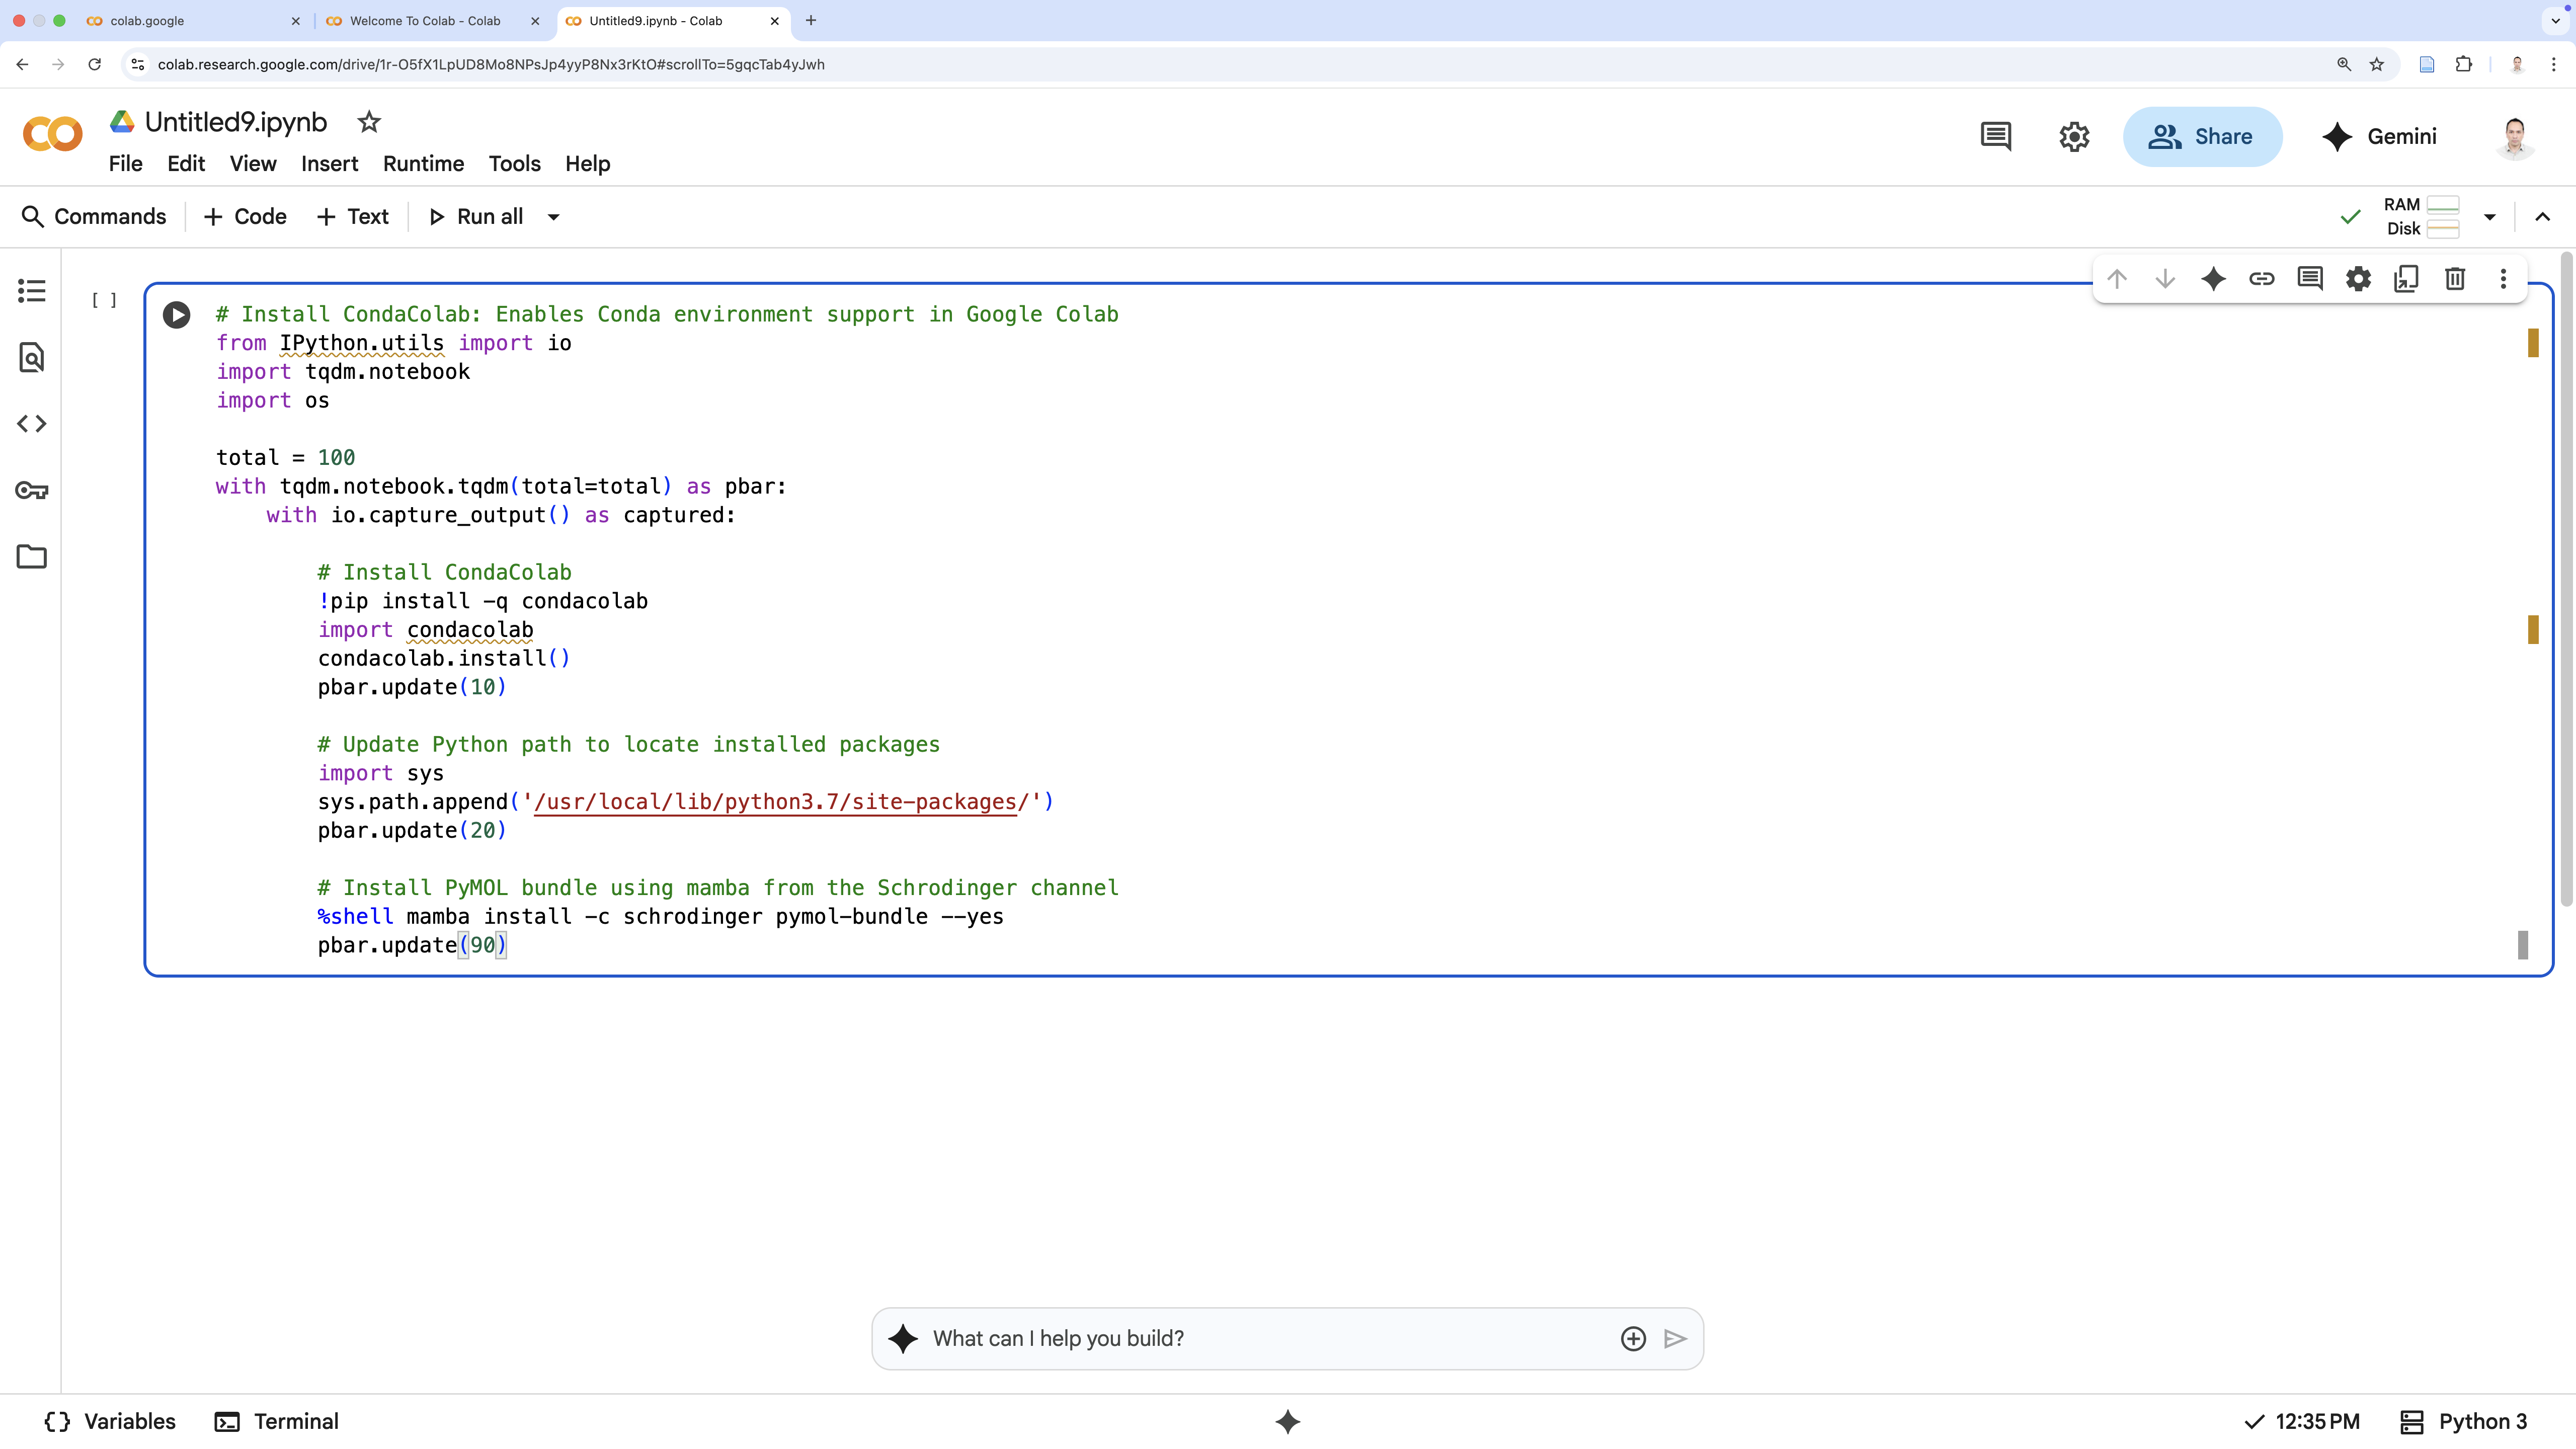Move cell down with arrow icon
Screen dimensions: 2576x1449
point(2165,279)
